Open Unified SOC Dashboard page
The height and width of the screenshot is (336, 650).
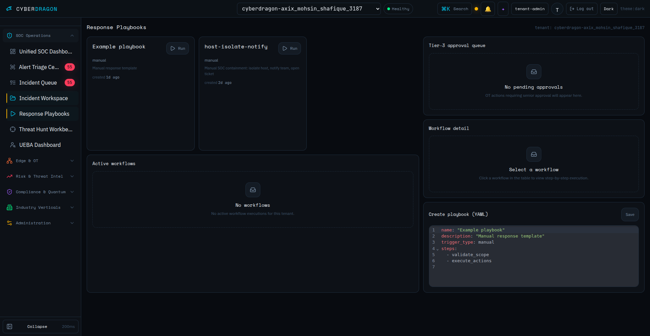click(x=42, y=51)
